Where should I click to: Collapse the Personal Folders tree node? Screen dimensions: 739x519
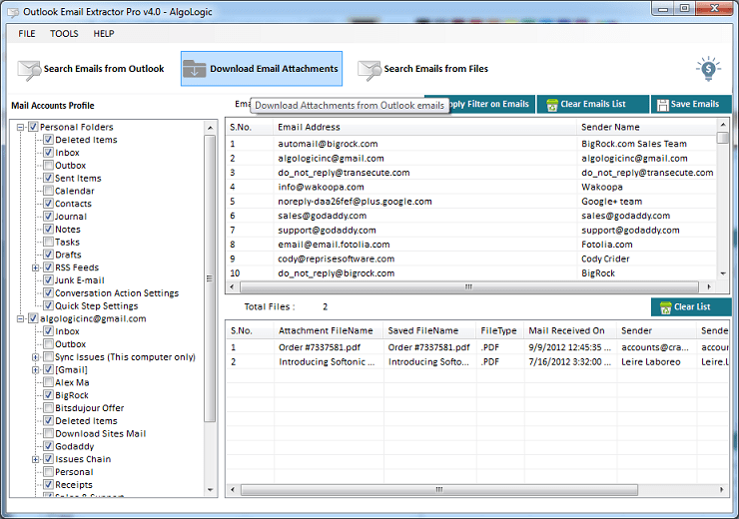pyautogui.click(x=20, y=127)
